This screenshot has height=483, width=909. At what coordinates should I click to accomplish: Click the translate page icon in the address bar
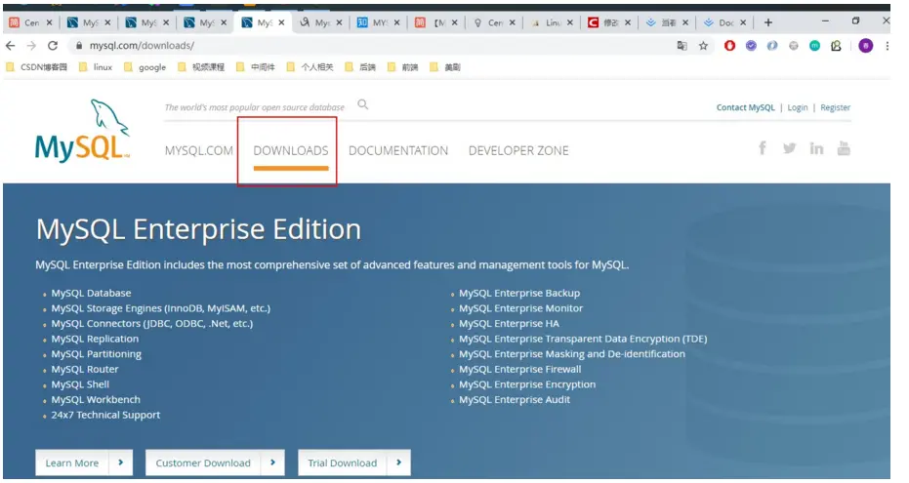tap(682, 46)
